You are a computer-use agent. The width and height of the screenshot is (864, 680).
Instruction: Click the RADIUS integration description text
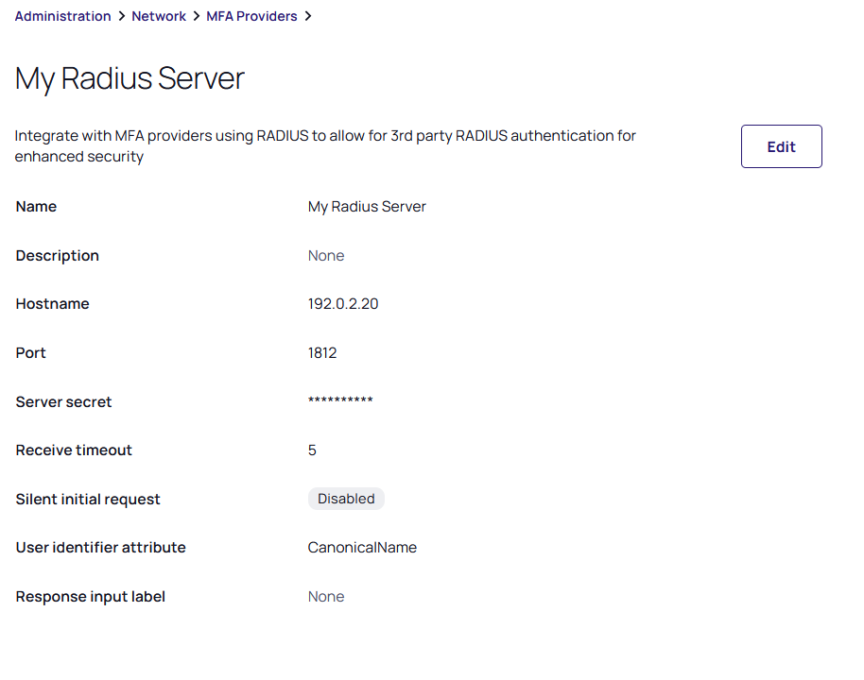[325, 146]
